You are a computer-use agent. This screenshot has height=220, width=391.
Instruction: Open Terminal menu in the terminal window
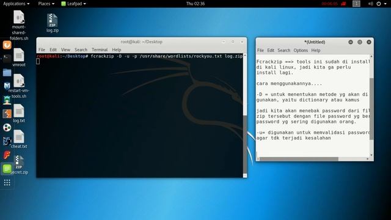[x=100, y=50]
